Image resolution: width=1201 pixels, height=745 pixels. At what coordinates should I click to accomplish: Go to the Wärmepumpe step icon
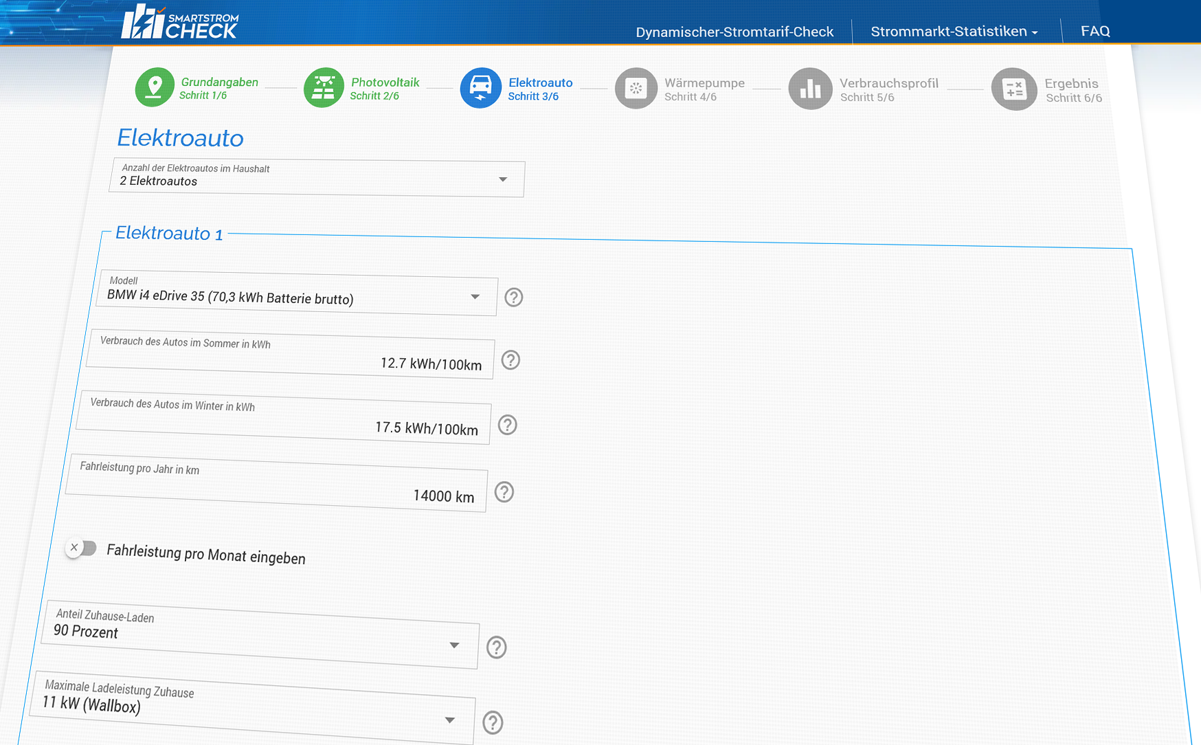click(x=636, y=89)
